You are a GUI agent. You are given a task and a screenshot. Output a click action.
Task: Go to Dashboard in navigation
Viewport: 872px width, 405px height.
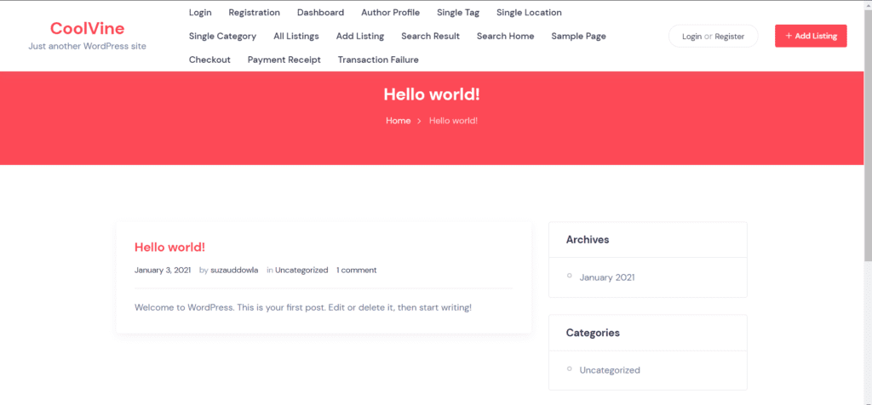point(320,13)
